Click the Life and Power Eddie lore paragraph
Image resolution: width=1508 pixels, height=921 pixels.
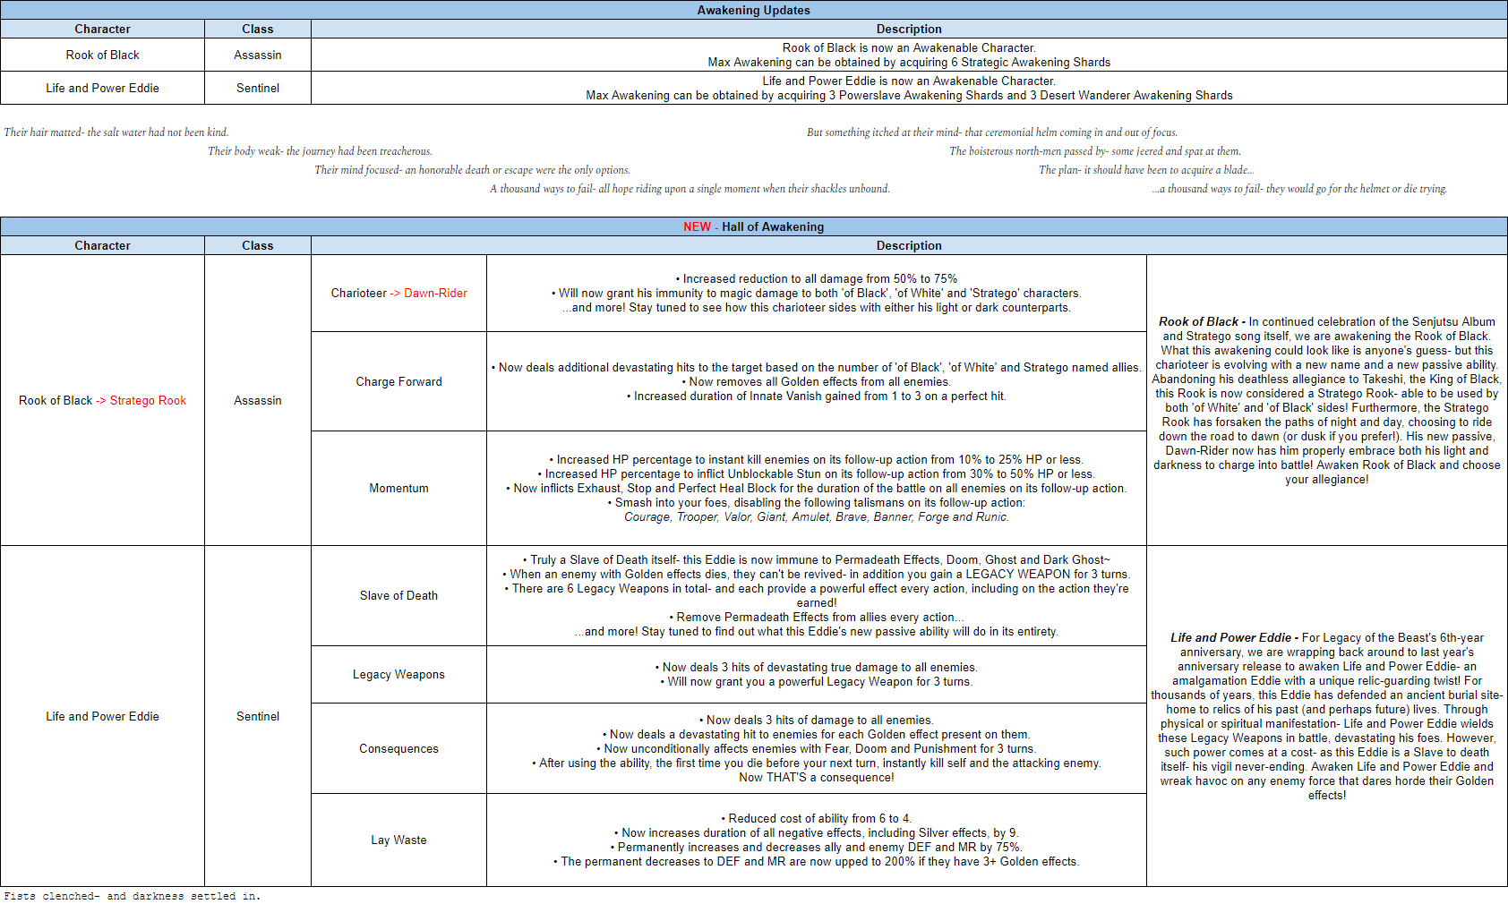(1327, 716)
